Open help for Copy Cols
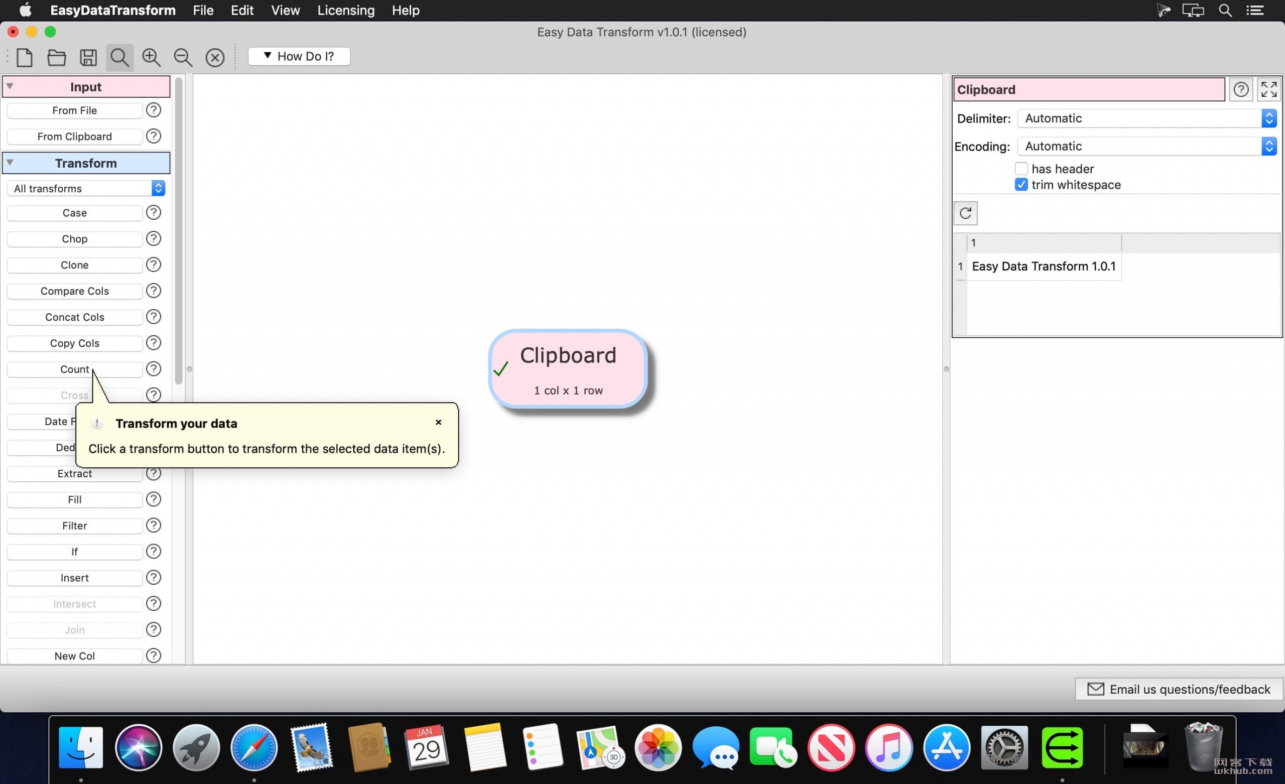 [153, 343]
